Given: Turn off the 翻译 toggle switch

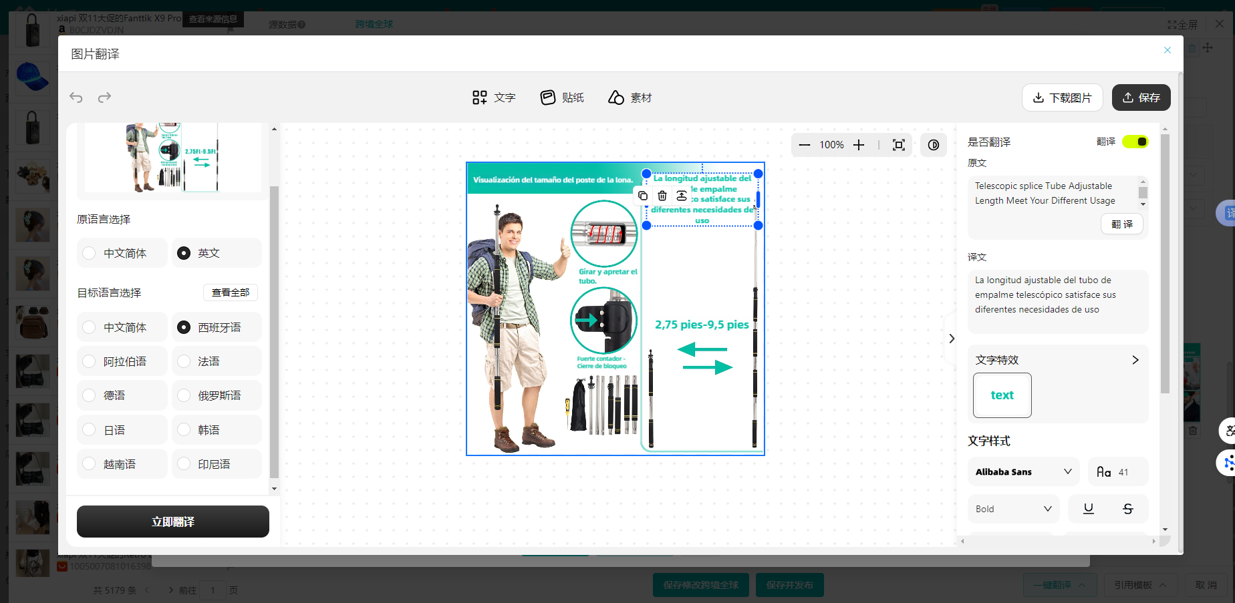Looking at the screenshot, I should point(1135,142).
